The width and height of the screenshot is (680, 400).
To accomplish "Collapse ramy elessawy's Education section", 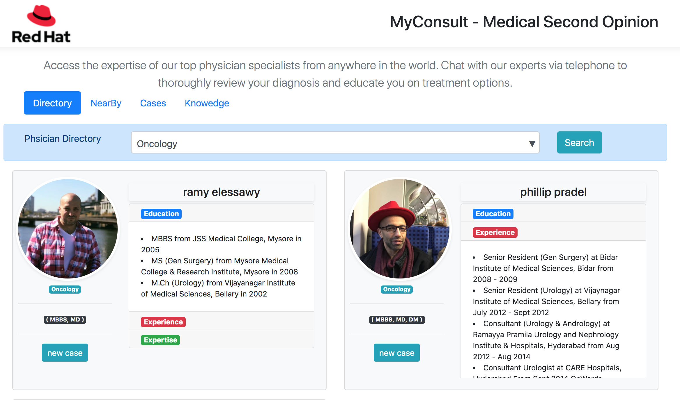I will click(161, 214).
